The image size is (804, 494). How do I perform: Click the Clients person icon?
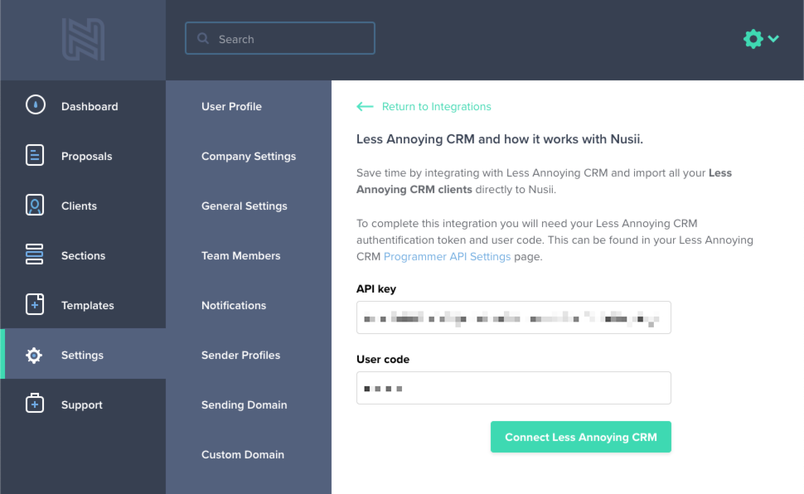35,206
